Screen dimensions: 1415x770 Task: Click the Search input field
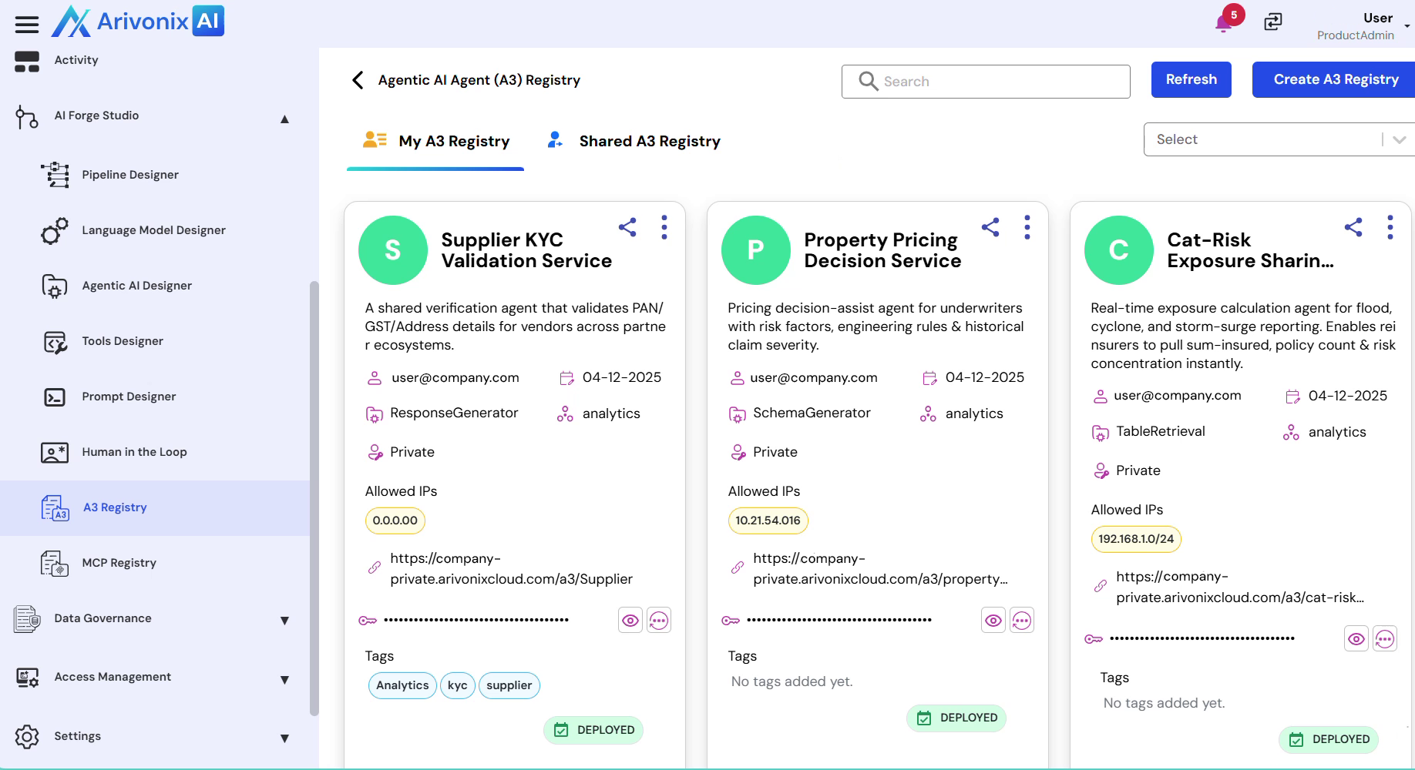[x=986, y=82]
